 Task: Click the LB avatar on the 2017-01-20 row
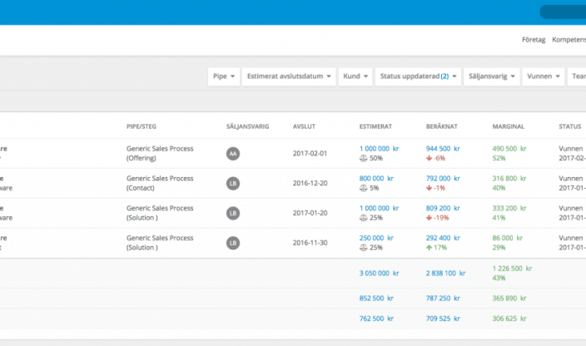coord(233,213)
